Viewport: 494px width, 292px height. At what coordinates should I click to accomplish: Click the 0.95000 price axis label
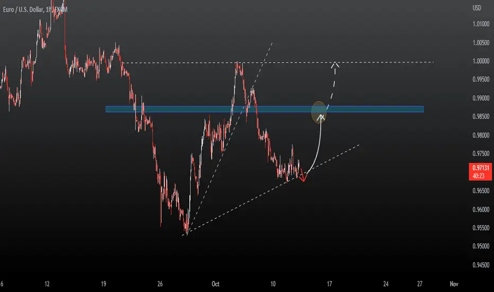pos(481,246)
